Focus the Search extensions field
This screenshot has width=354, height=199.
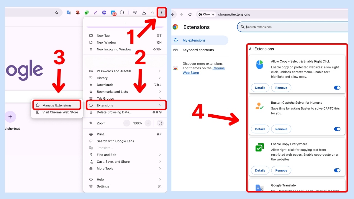[293, 27]
